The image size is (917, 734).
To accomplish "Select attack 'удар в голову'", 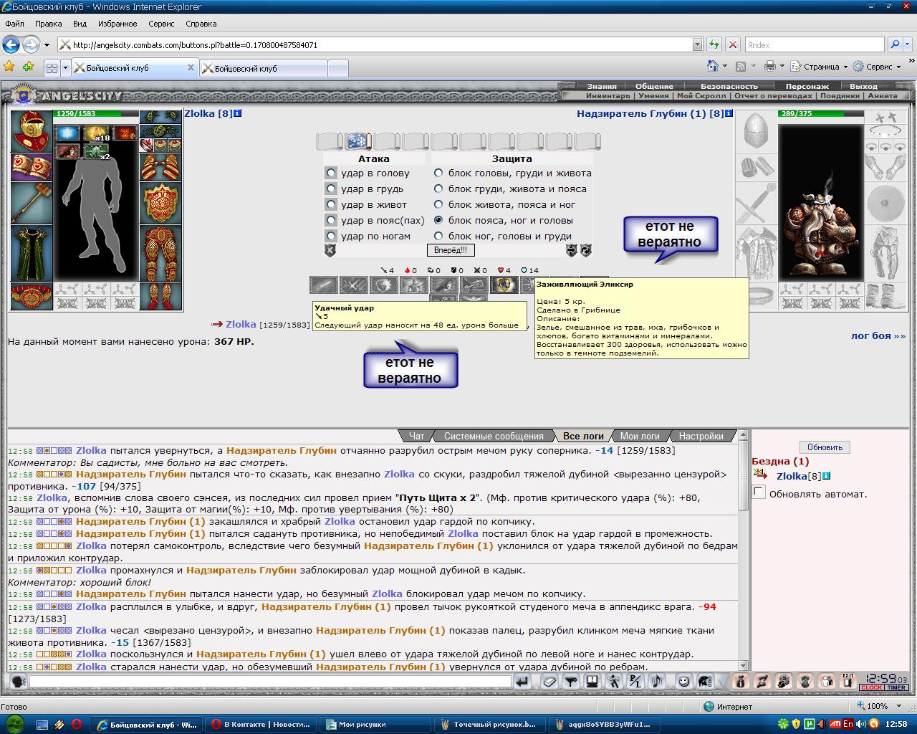I will click(330, 173).
